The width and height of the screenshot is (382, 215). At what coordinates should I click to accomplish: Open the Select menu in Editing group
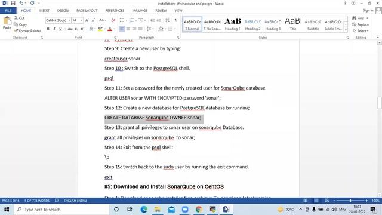point(361,31)
